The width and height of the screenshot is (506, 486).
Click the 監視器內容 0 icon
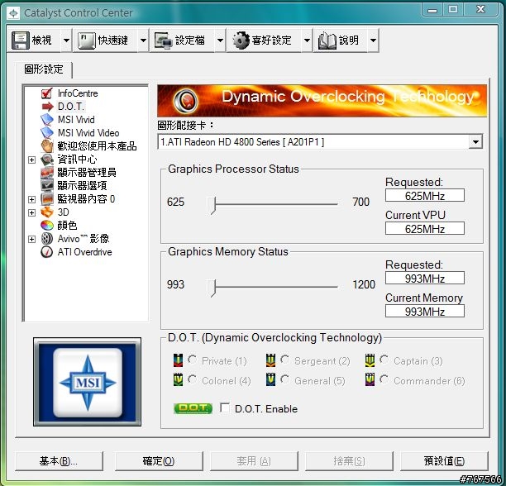tap(47, 198)
